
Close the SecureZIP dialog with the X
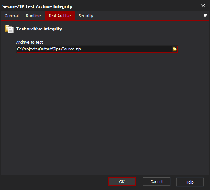[x=203, y=6]
